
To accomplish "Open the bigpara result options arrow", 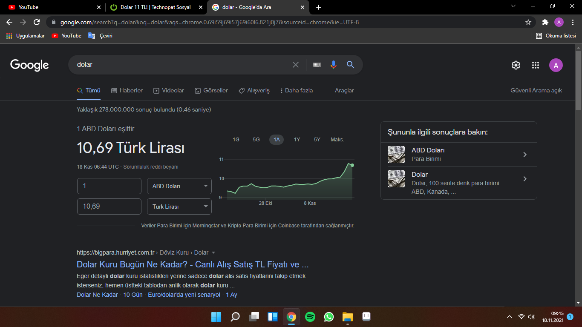I will pyautogui.click(x=213, y=252).
